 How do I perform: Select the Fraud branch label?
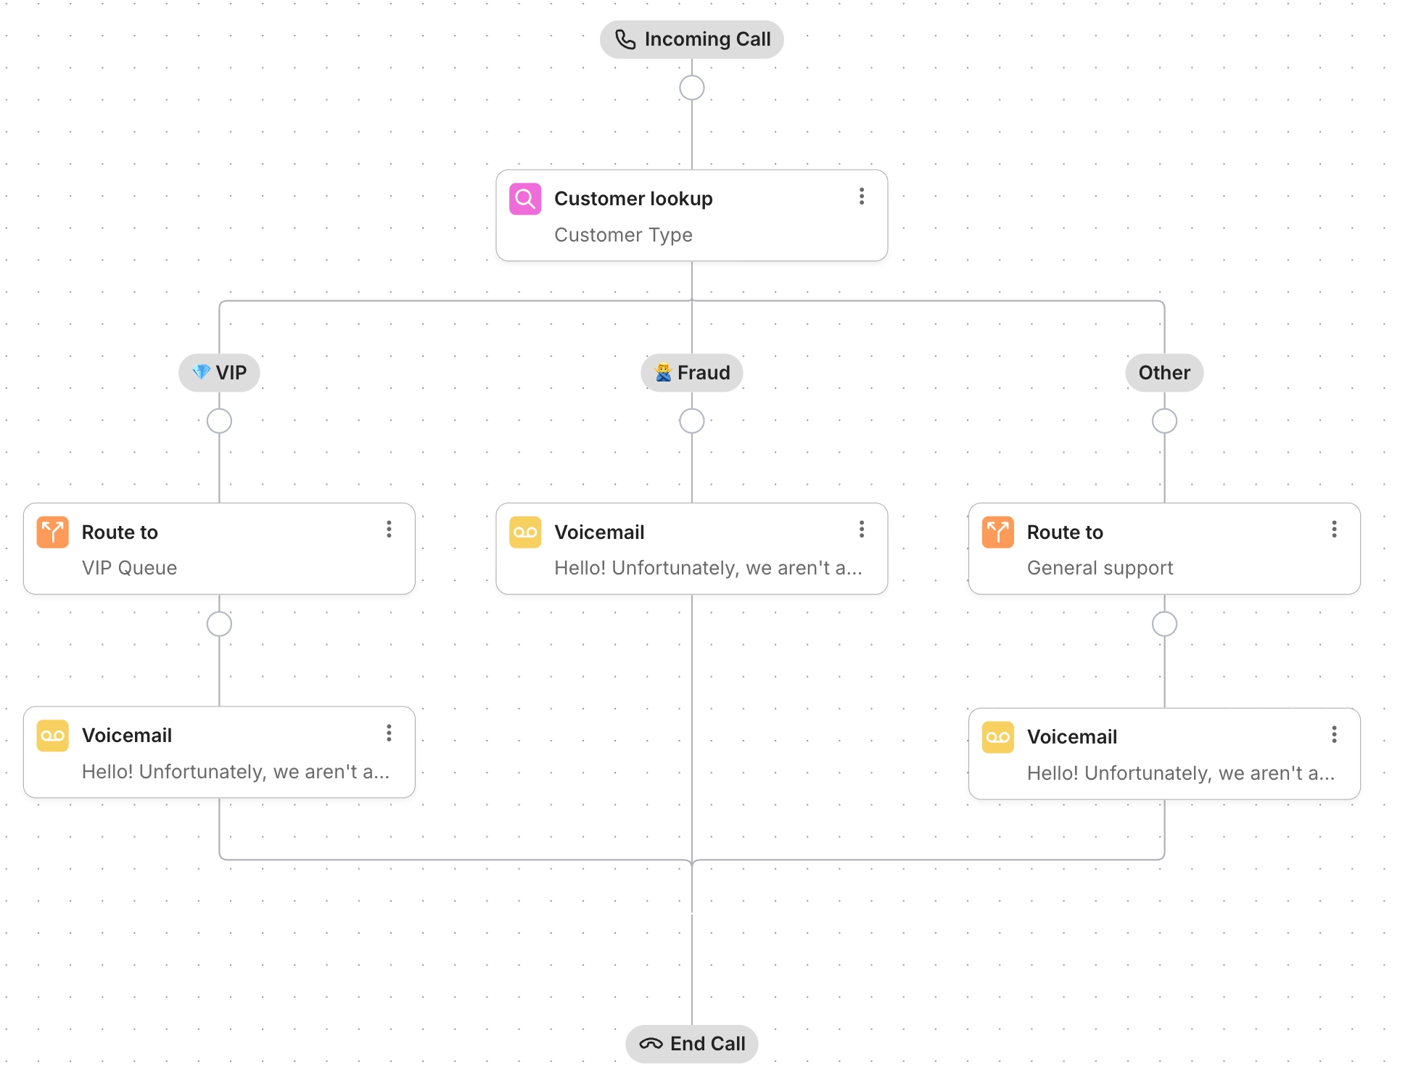tap(691, 372)
